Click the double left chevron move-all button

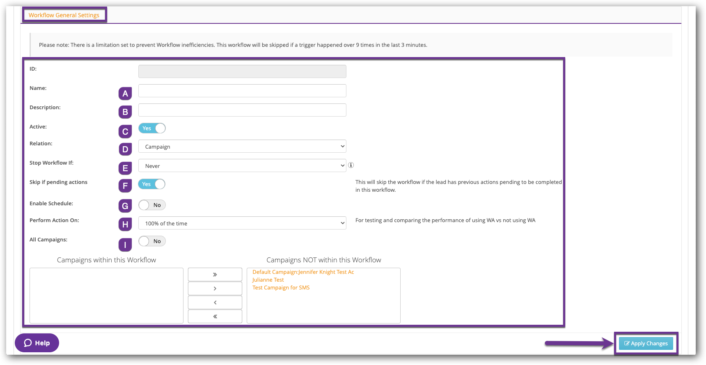pos(215,316)
